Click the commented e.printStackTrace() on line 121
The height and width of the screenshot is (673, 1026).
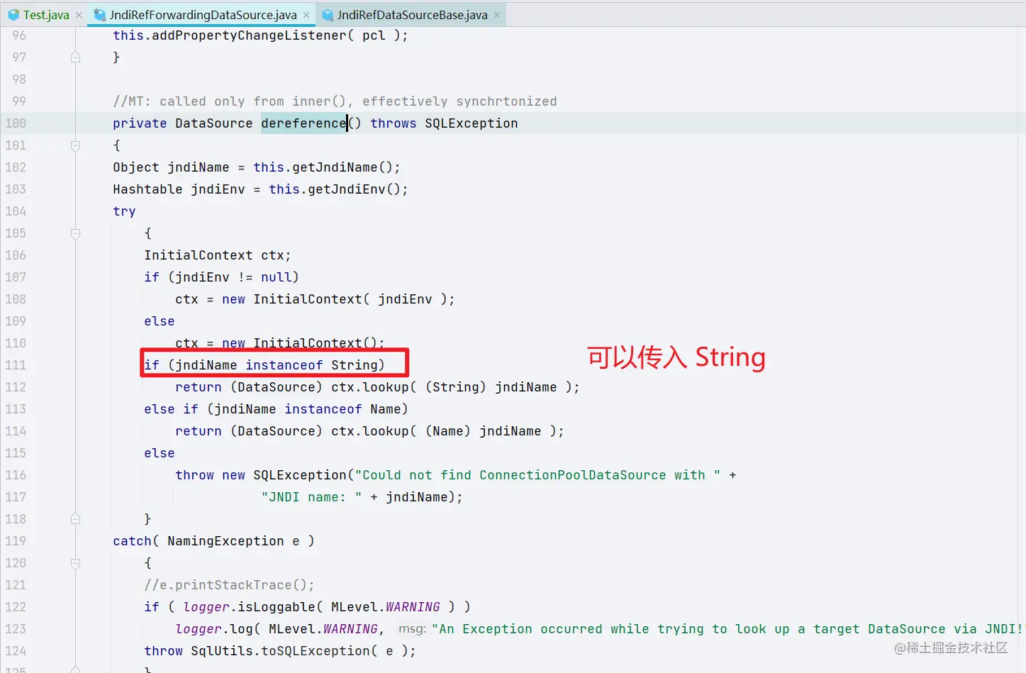[229, 585]
